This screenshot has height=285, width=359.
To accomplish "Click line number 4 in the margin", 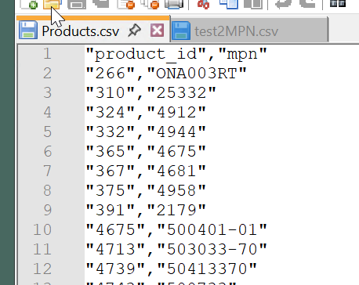I will (x=47, y=112).
